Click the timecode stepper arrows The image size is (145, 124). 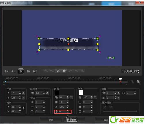click(139, 71)
